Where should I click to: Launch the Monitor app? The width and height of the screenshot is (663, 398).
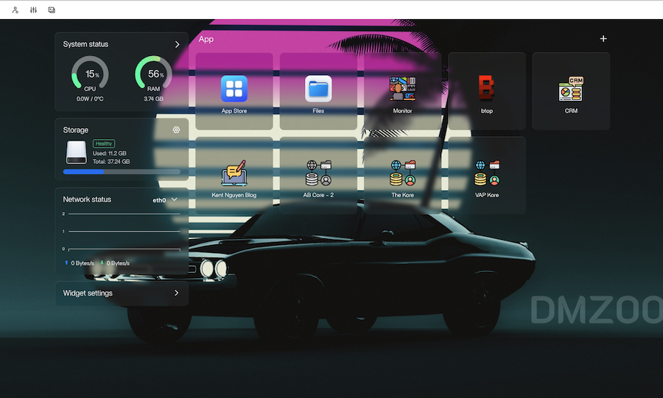(402, 91)
